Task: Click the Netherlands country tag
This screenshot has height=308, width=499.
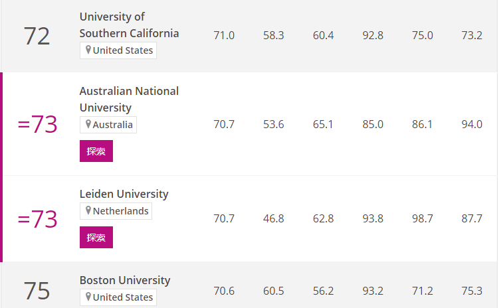Action: pos(116,210)
